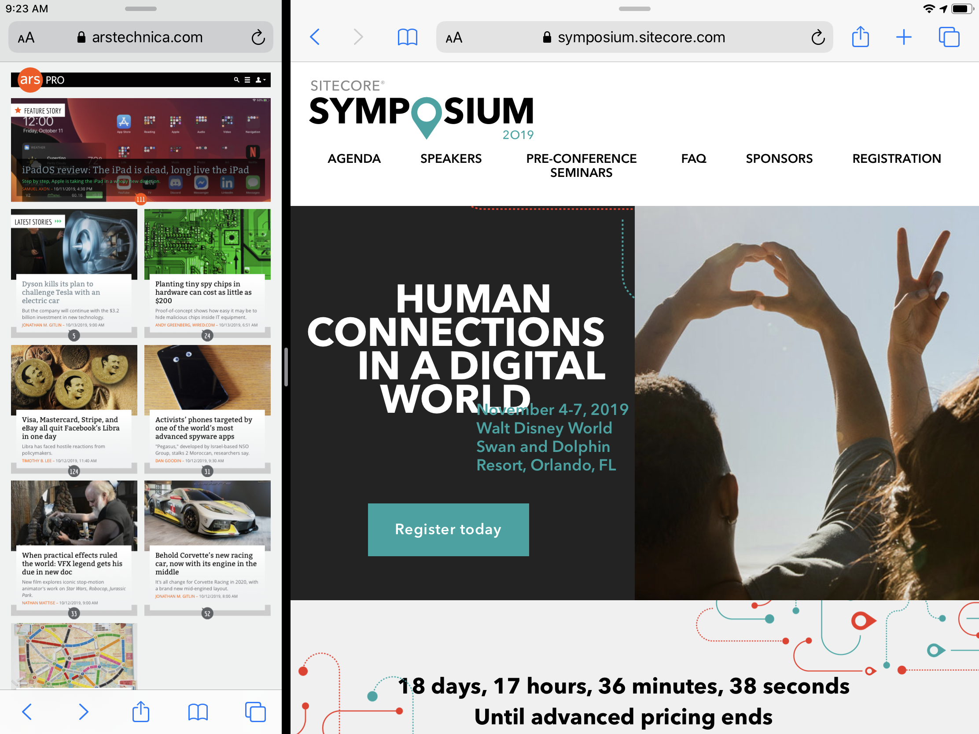Open Ars Technica logo home link
979x734 pixels.
coord(30,80)
